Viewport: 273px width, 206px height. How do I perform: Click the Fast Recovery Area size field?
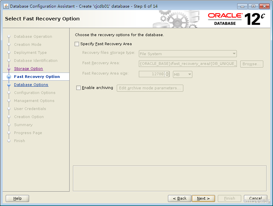152,74
